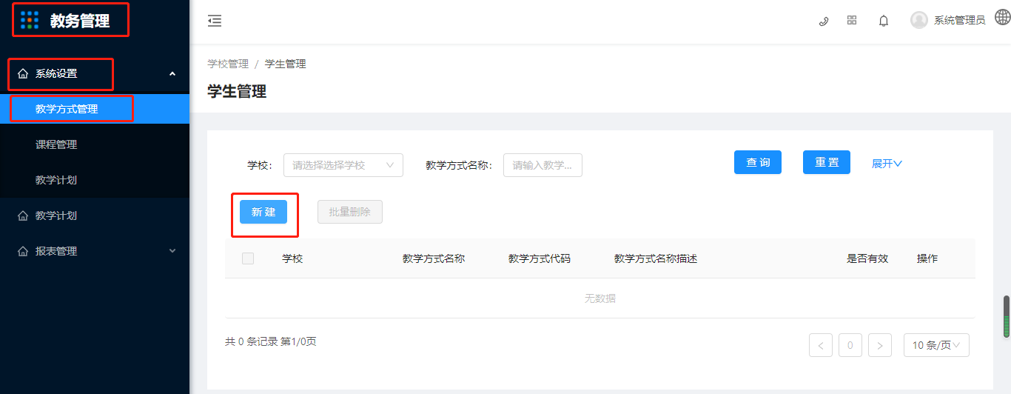The width and height of the screenshot is (1011, 394).
Task: Click the 学生管理 breadcrumb
Action: [286, 64]
